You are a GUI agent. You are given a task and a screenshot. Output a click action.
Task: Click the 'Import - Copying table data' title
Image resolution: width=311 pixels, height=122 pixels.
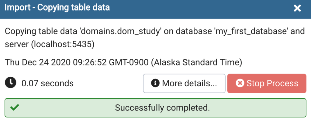[x=57, y=8]
